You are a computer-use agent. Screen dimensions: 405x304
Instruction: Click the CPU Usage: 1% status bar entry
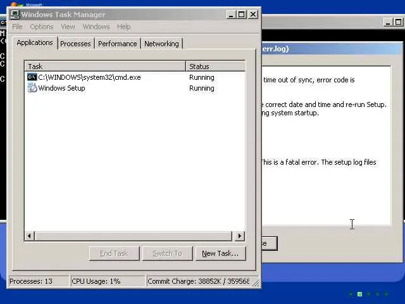(108, 281)
